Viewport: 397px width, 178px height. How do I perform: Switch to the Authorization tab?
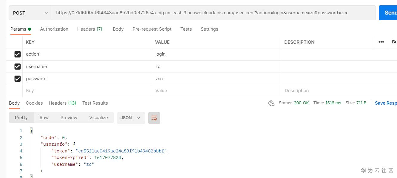54,29
